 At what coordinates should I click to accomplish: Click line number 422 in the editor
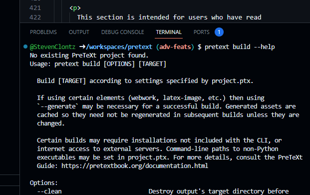point(35,17)
